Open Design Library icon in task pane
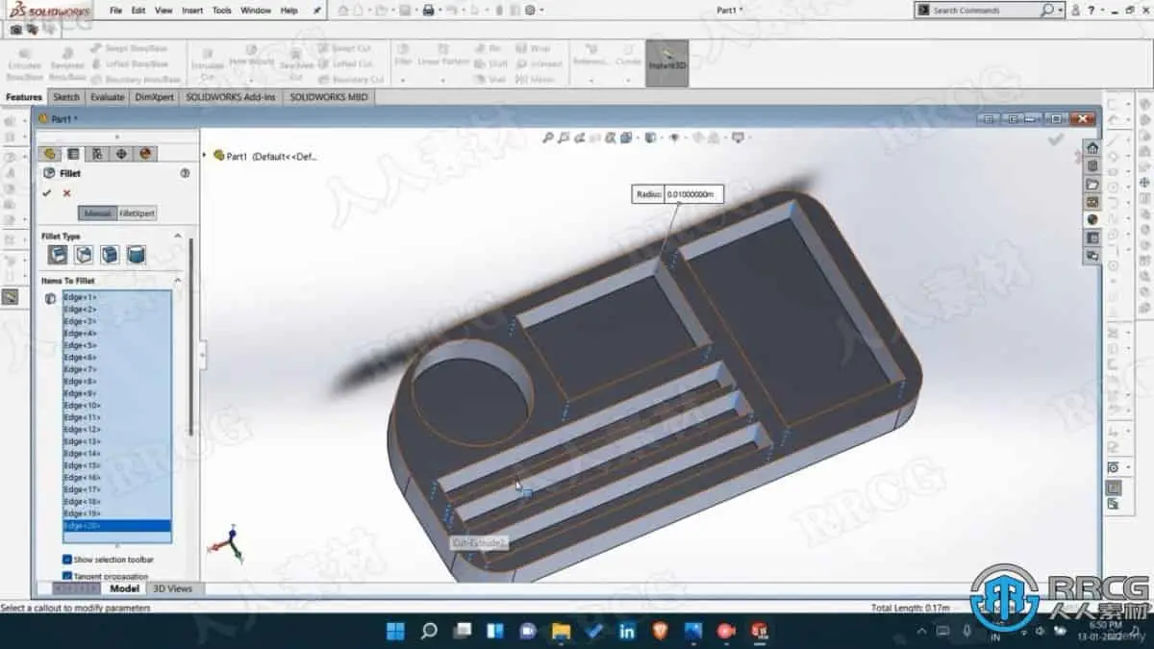 [x=1092, y=166]
